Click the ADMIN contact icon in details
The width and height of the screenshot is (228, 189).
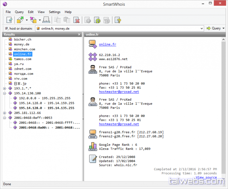pos(93,70)
